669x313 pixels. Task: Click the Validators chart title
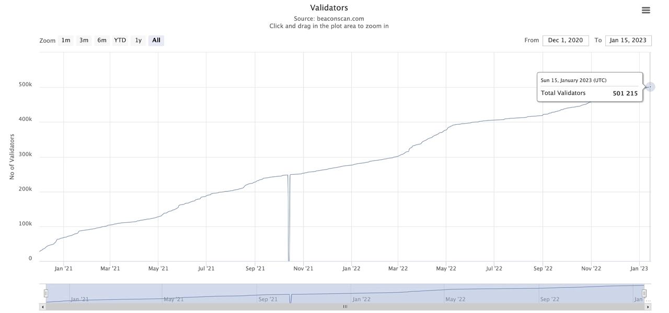click(x=329, y=8)
